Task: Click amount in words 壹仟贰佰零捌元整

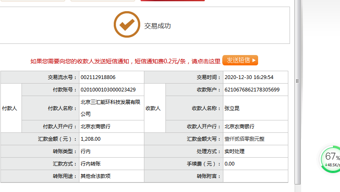Action: [x=244, y=139]
